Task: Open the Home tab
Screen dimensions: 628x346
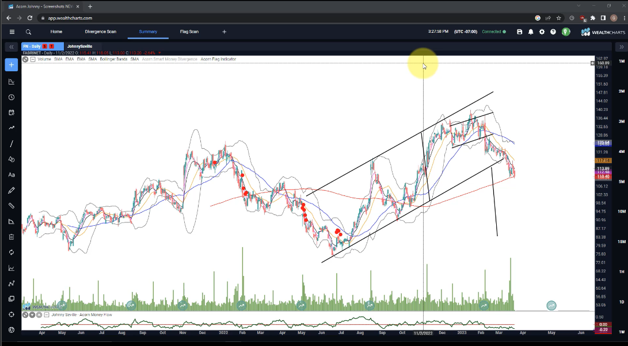Action: (56, 32)
